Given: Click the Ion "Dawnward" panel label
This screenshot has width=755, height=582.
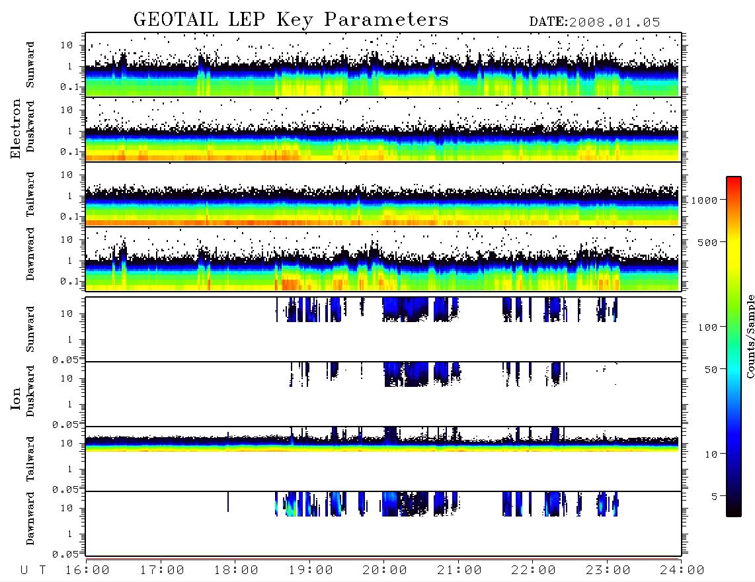Looking at the screenshot, I should (x=30, y=519).
